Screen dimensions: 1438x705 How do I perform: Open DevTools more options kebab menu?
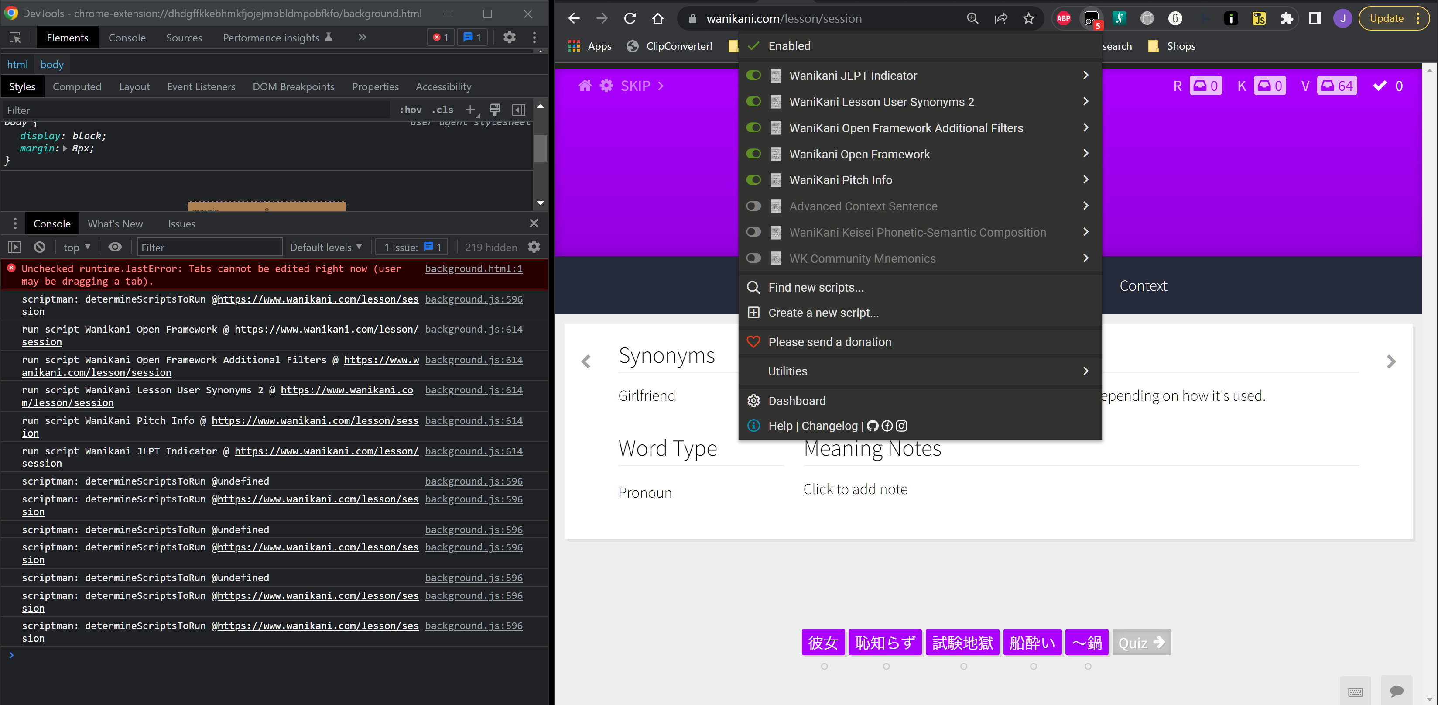coord(534,38)
